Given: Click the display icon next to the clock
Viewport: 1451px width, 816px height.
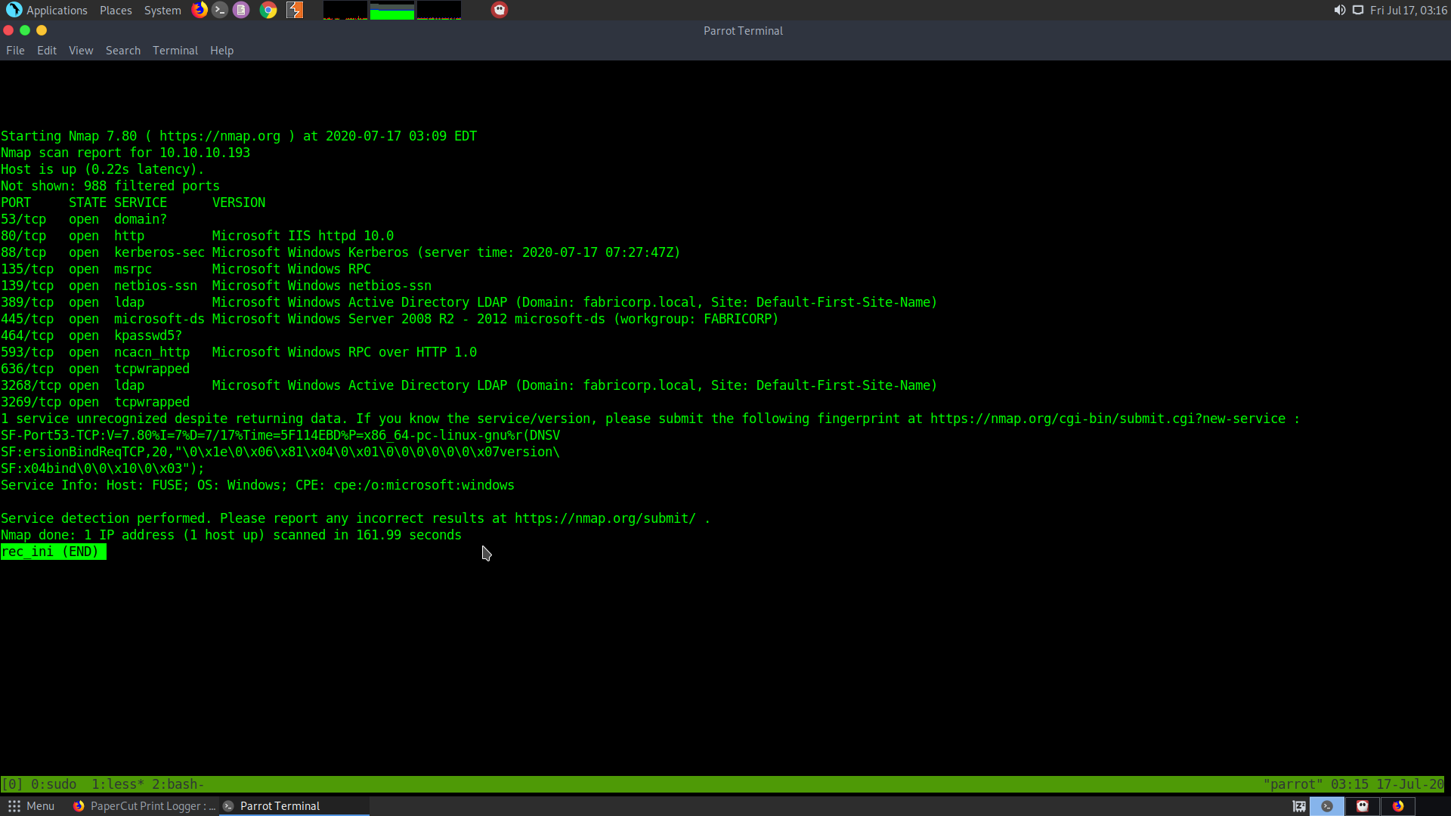Looking at the screenshot, I should click(x=1358, y=10).
